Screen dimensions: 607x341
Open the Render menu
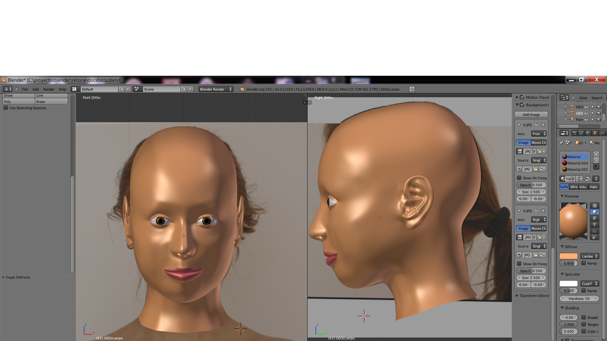49,89
